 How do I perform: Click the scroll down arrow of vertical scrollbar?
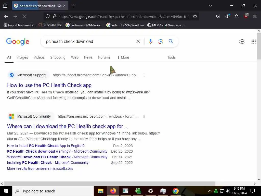pyautogui.click(x=259, y=179)
